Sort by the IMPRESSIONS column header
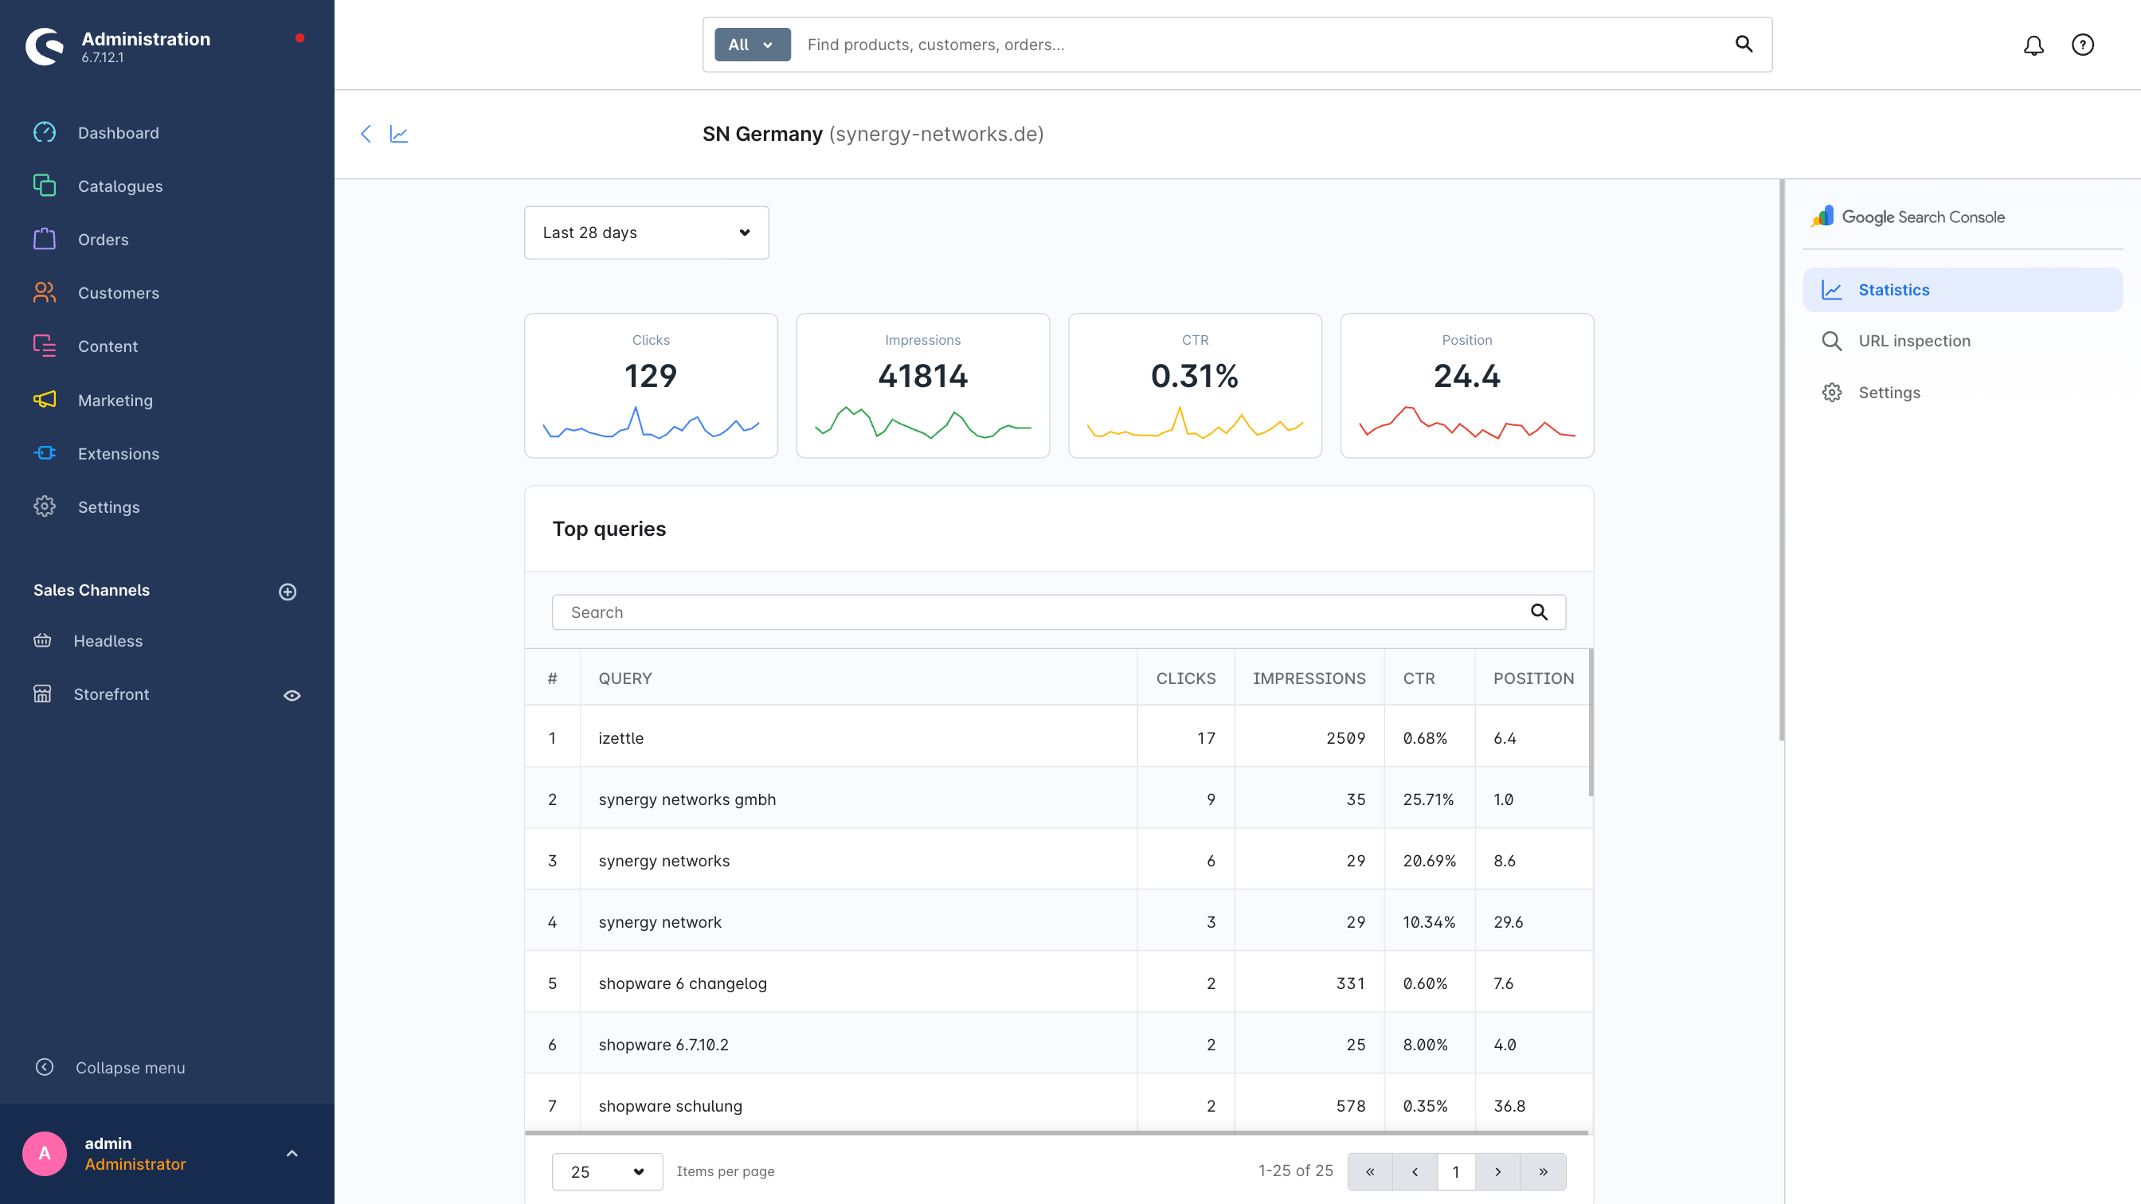Viewport: 2141px width, 1204px height. (x=1309, y=678)
